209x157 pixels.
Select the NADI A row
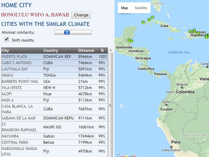55,100
